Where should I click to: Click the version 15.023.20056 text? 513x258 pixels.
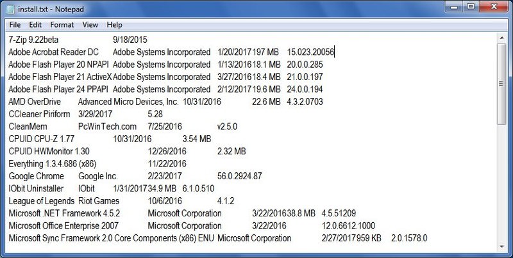(x=310, y=52)
